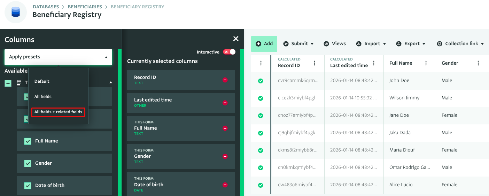Open the Gender column header options
The width and height of the screenshot is (489, 196).
[478, 63]
